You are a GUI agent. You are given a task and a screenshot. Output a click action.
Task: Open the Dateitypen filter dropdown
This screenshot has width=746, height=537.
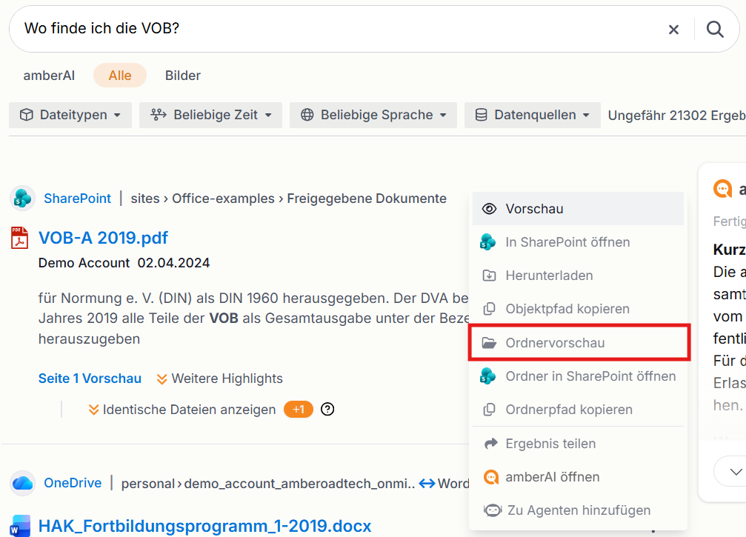(x=70, y=115)
